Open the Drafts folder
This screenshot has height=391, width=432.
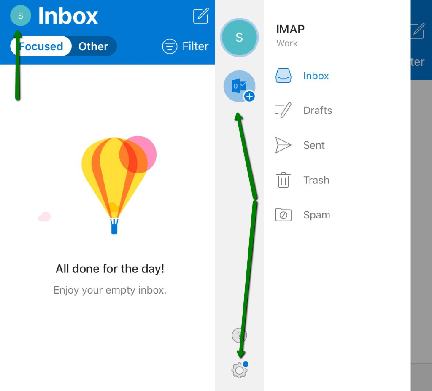pyautogui.click(x=318, y=111)
